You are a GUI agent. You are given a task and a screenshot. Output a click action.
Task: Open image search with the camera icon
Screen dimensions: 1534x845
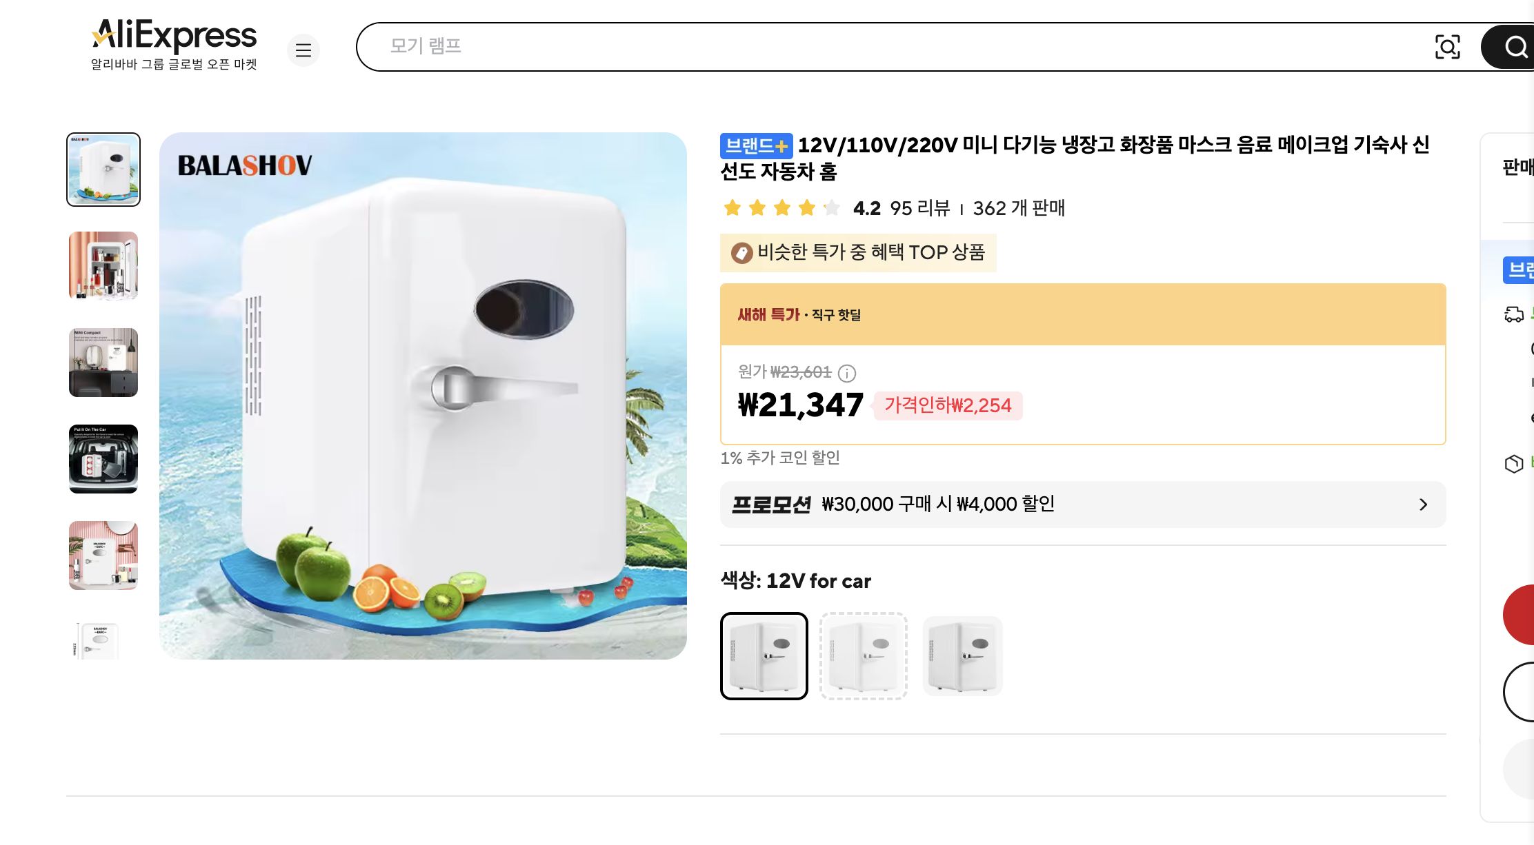[x=1448, y=47]
